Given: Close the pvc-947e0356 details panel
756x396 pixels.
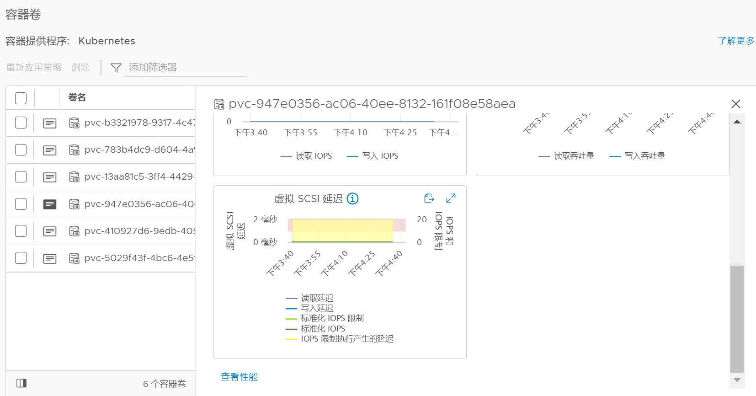Looking at the screenshot, I should pyautogui.click(x=736, y=104).
